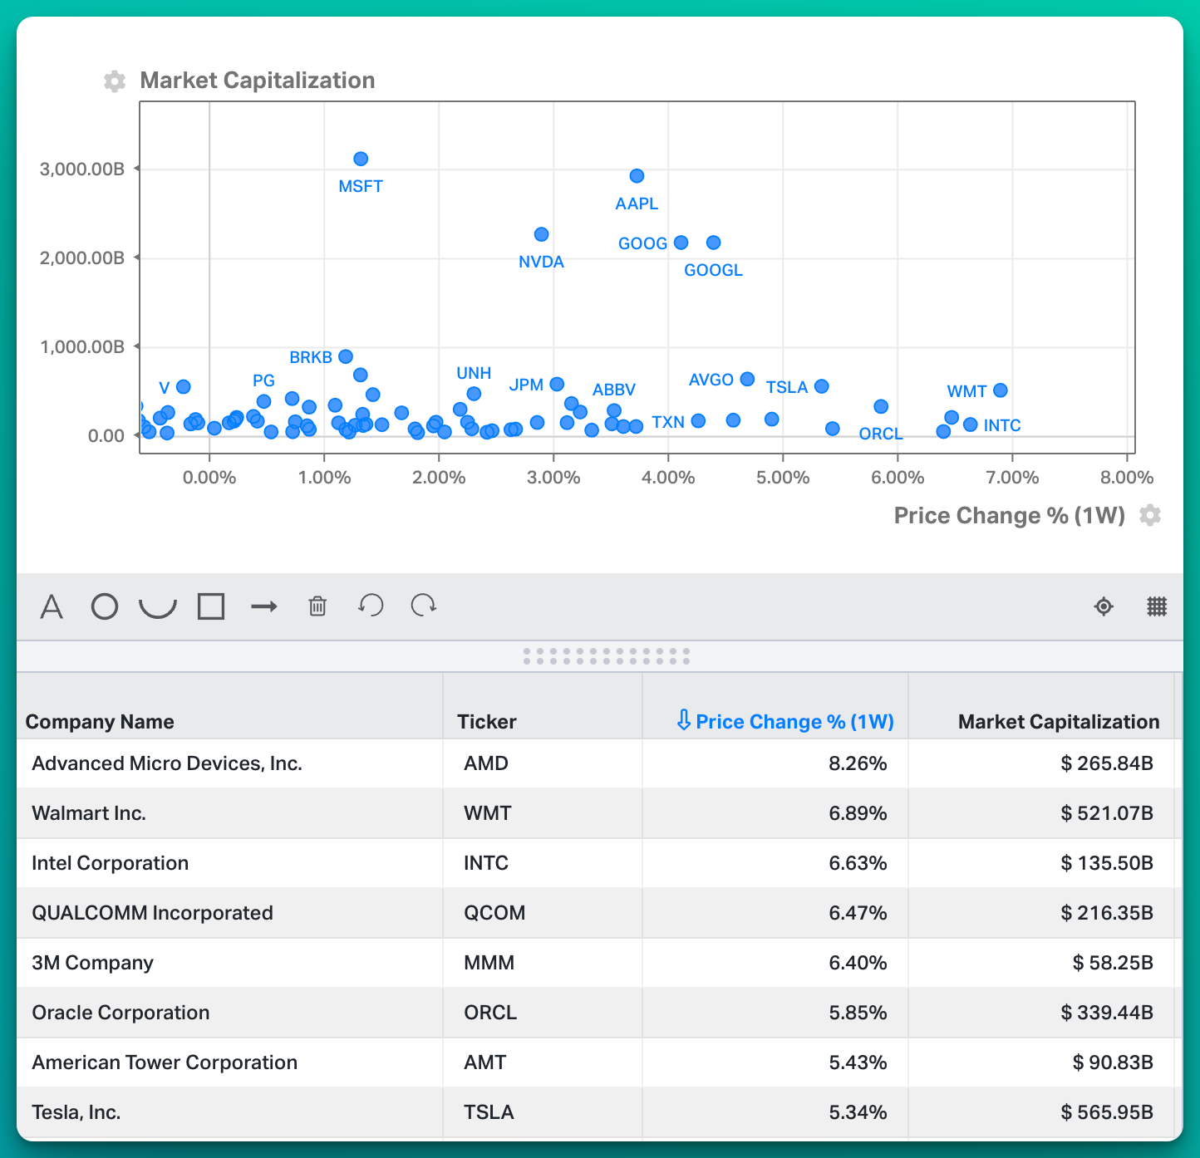
Task: Select Advanced Micro Devices, Inc. row
Action: pos(598,763)
